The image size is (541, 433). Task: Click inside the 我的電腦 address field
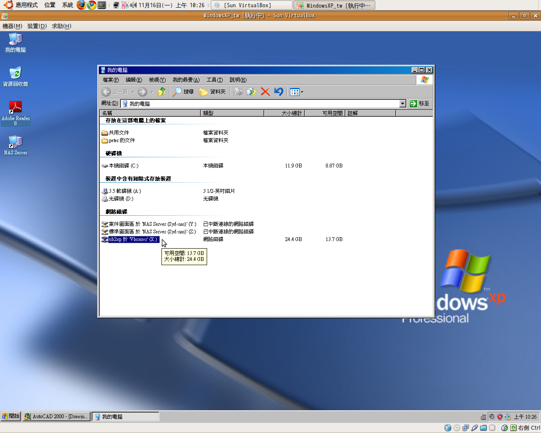260,104
